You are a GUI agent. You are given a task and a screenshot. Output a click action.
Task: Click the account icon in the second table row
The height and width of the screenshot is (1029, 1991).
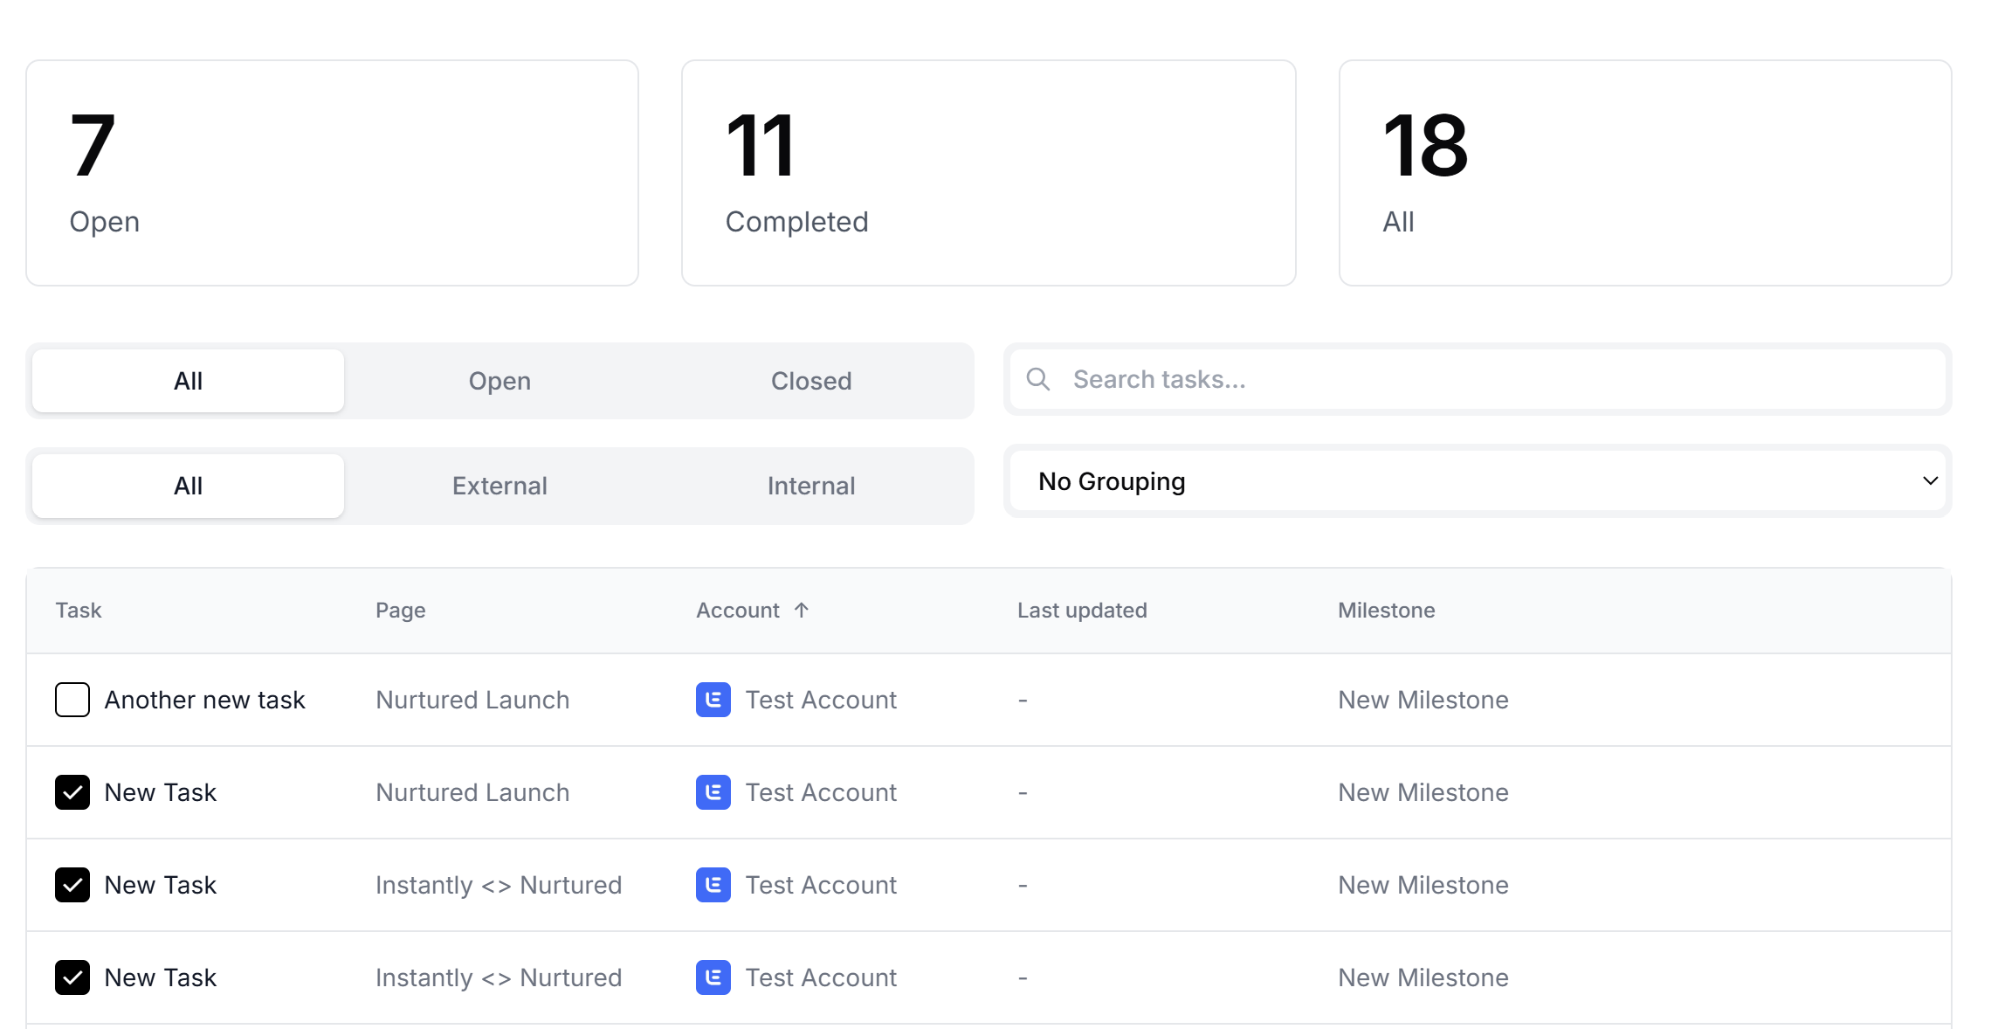tap(713, 792)
